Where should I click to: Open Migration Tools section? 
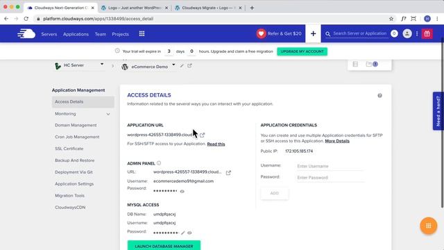pos(69,196)
